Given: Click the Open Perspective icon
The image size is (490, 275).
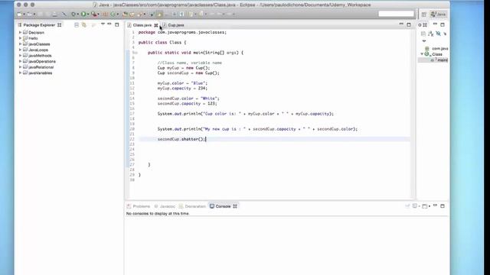Looking at the screenshot, I should click(423, 15).
